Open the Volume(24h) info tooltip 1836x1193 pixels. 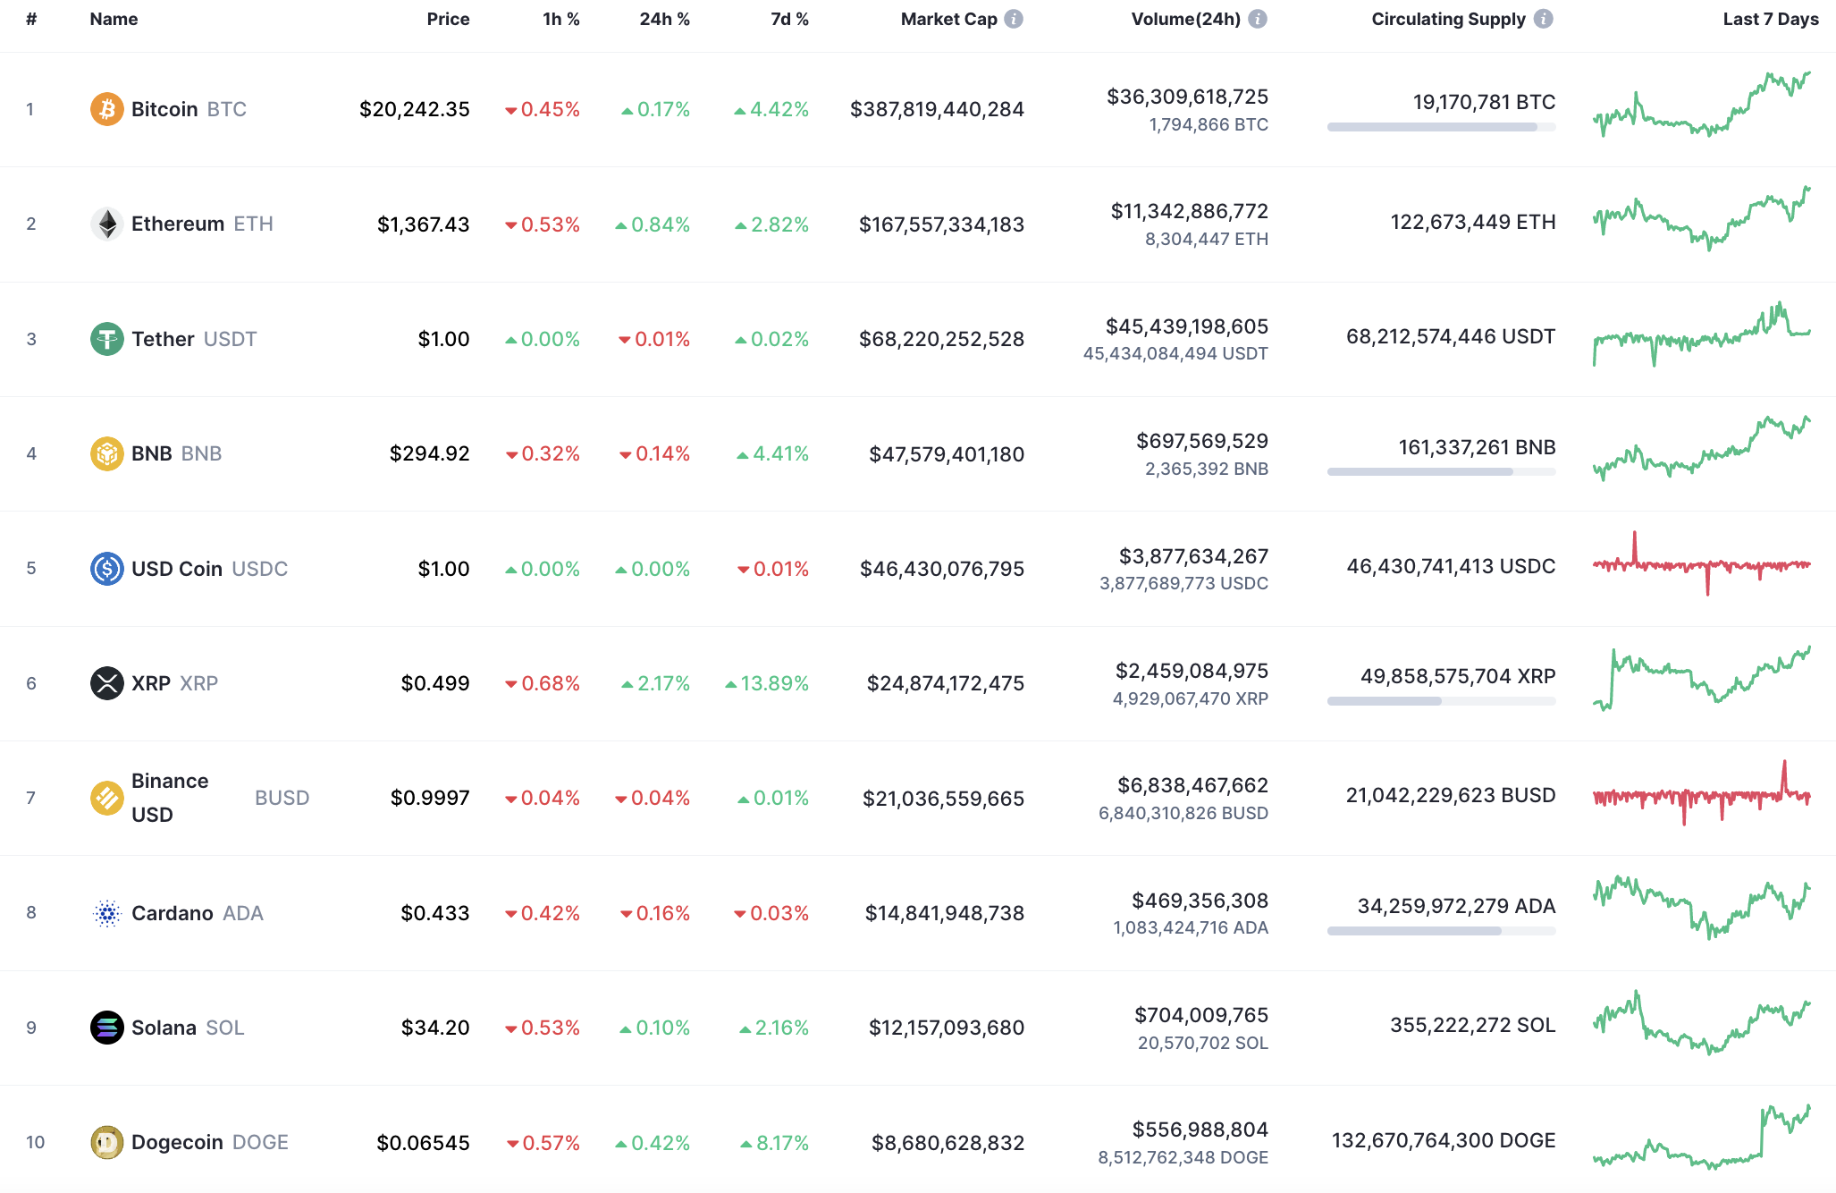pyautogui.click(x=1257, y=18)
